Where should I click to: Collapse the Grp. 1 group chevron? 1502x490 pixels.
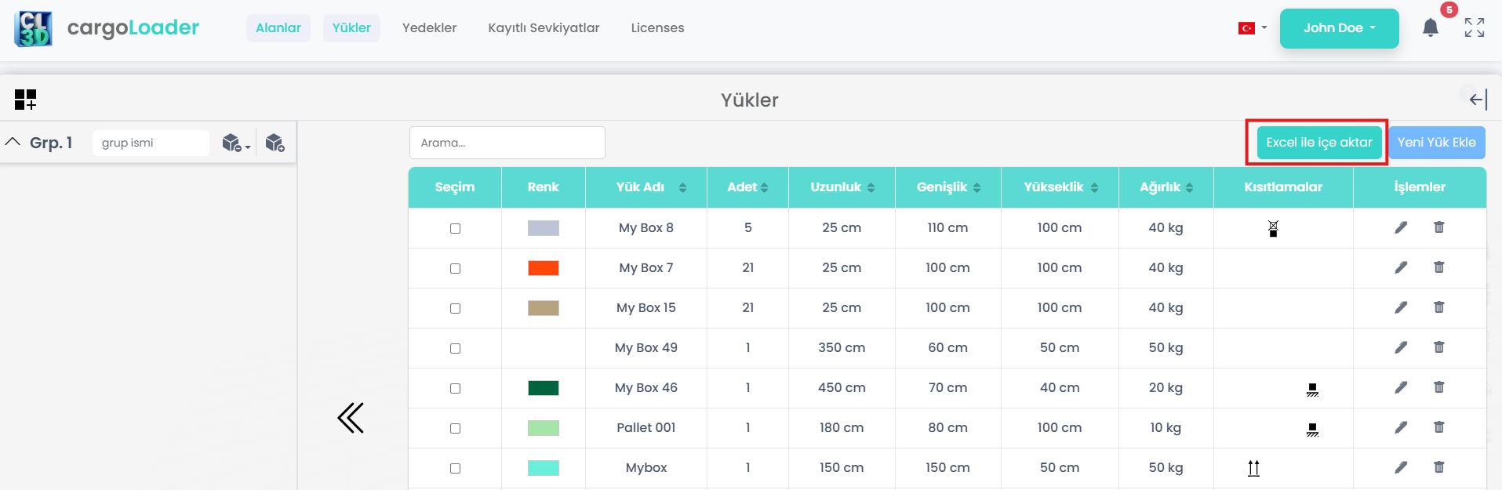click(13, 142)
